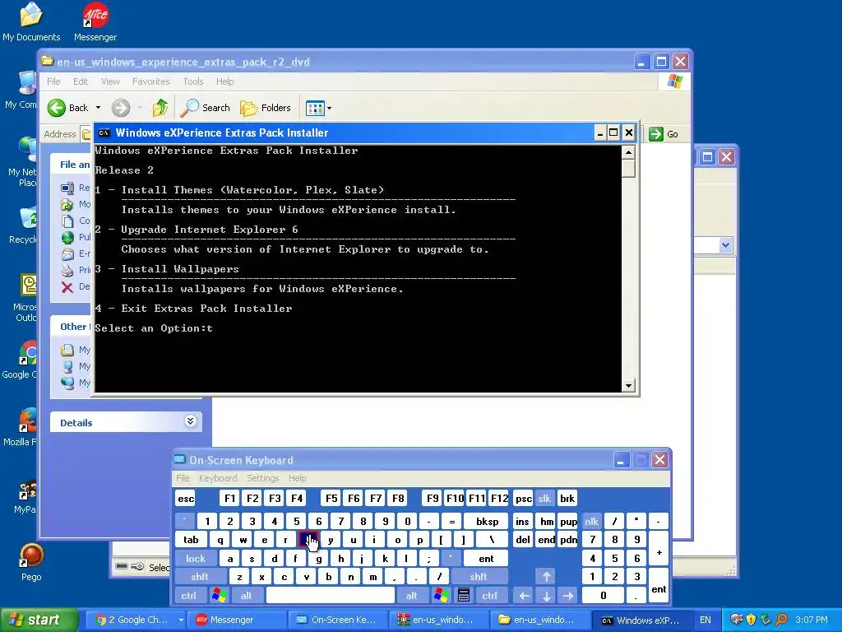Screen dimensions: 842x632
Task: Toggle the right ctrl key
Action: 490,596
